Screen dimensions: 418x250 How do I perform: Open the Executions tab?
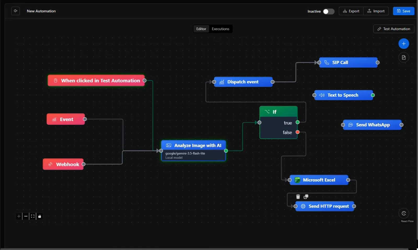(220, 29)
